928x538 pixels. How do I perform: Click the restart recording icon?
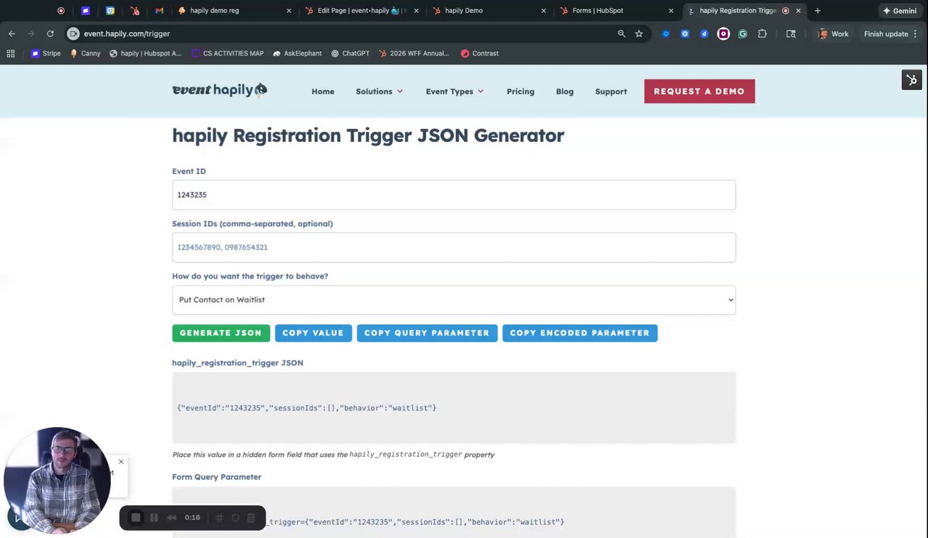tap(235, 518)
